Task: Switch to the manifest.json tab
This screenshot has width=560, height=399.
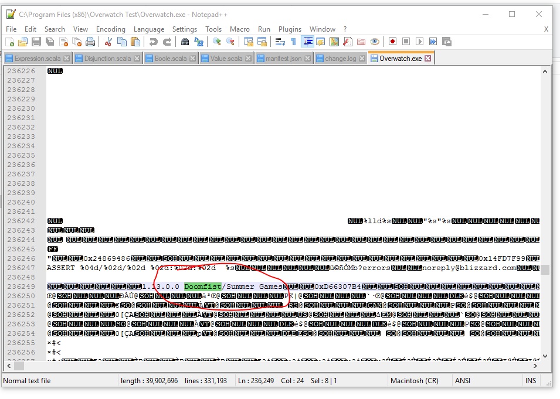Action: tap(283, 59)
